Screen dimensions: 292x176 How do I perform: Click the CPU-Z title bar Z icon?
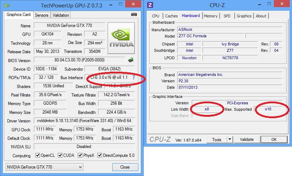[x=150, y=5]
